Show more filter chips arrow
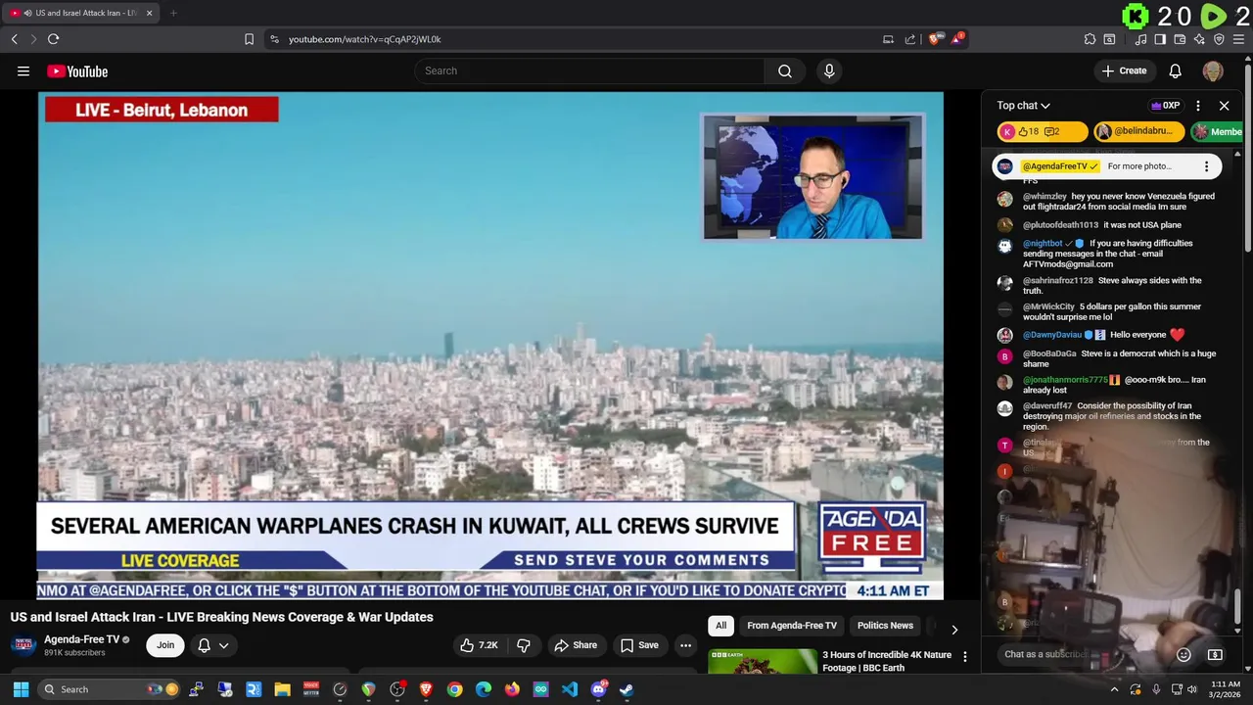Screen dimensions: 1253x705 tap(954, 630)
